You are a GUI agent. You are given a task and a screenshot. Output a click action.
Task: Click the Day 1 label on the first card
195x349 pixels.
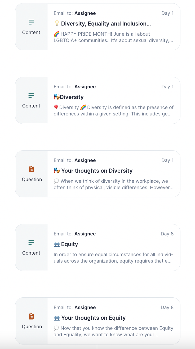[167, 13]
